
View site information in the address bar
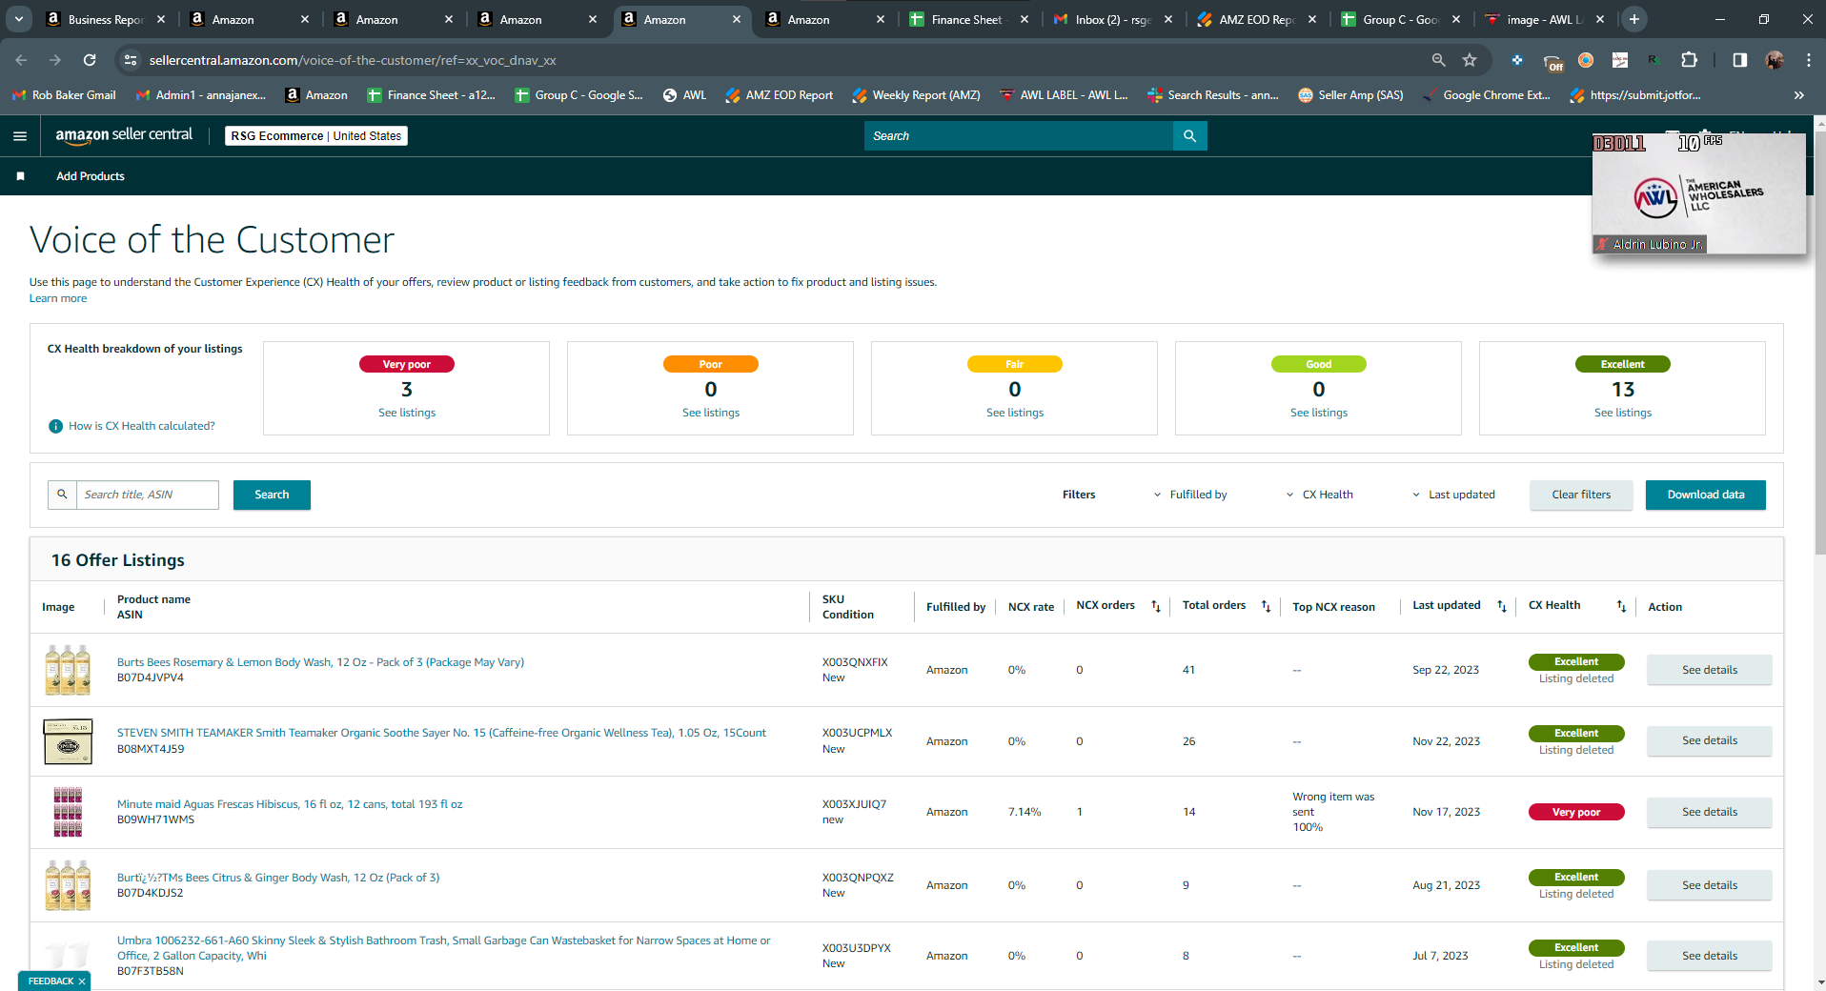(x=131, y=60)
